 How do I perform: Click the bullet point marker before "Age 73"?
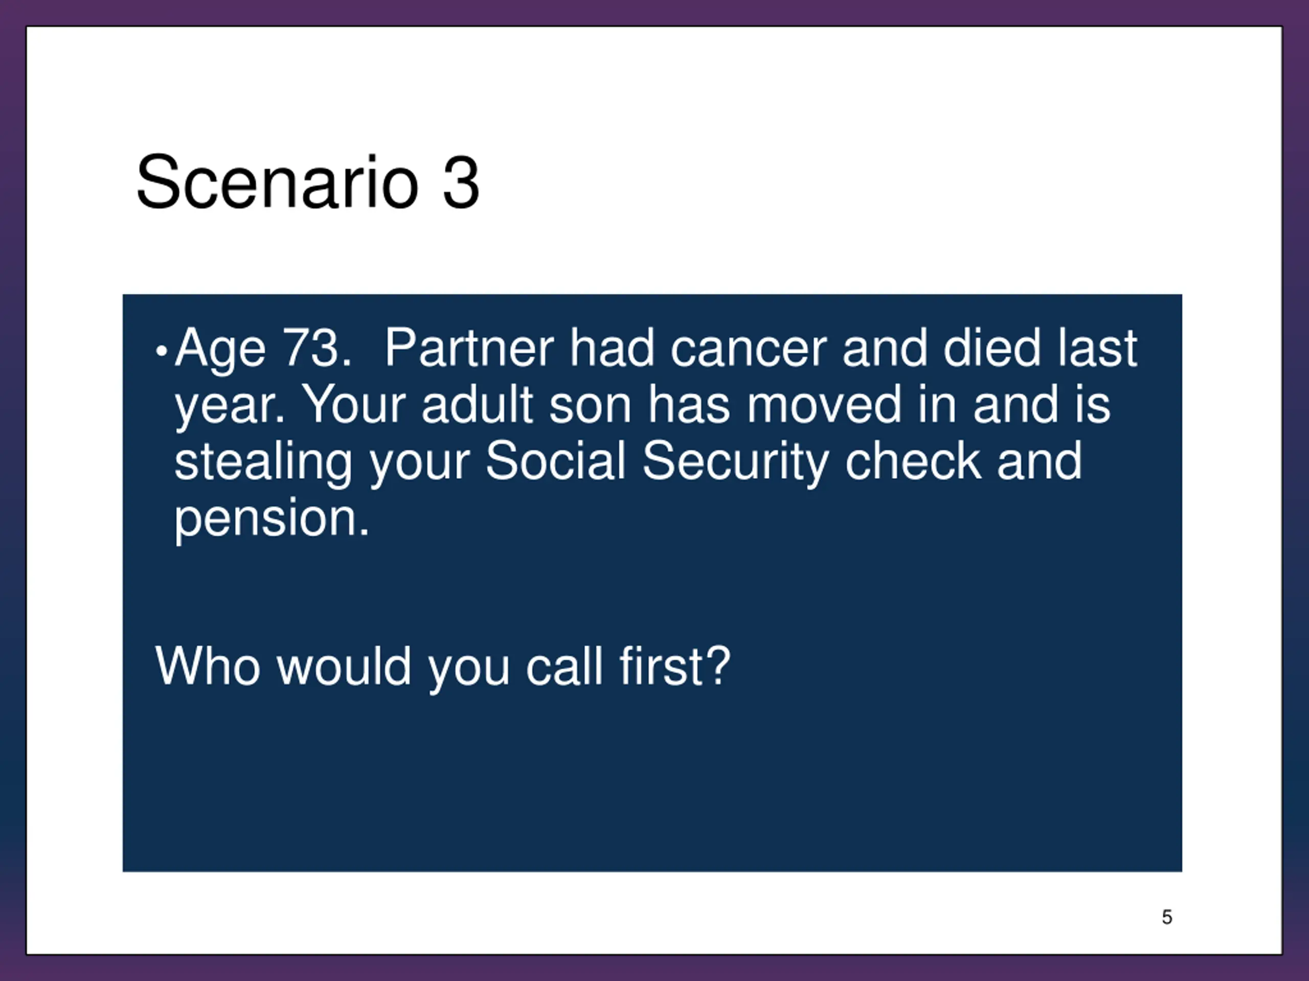161,351
